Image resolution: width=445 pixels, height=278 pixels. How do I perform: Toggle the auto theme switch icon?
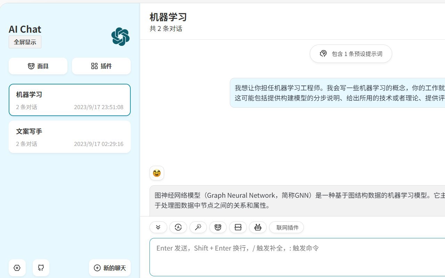point(178,227)
